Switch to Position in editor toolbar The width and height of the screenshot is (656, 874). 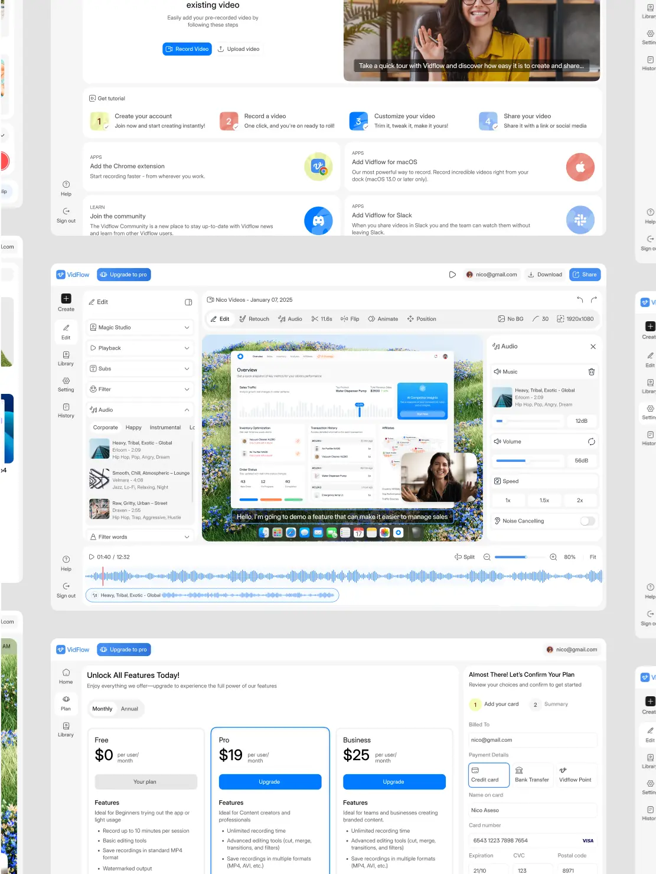pyautogui.click(x=422, y=319)
